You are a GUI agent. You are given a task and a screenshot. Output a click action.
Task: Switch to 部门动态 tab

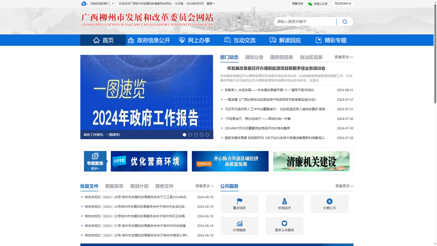(229, 57)
